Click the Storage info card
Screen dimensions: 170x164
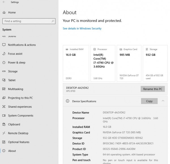[155, 63]
